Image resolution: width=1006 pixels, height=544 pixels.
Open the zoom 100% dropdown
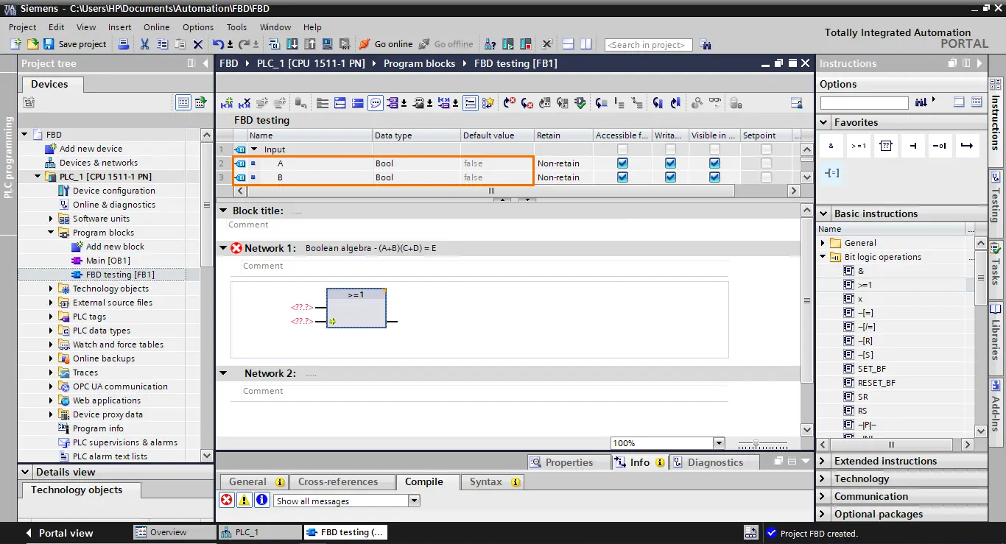click(x=719, y=443)
